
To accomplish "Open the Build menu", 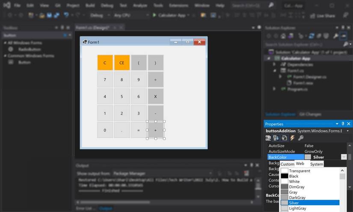I will point(90,5).
